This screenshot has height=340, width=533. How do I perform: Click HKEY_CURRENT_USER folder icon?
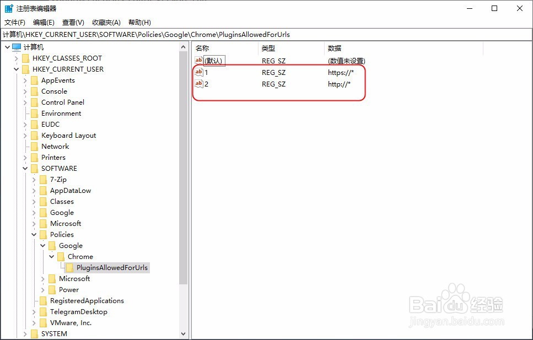point(25,69)
